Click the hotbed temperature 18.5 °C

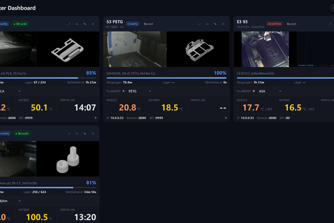pyautogui.click(x=172, y=108)
